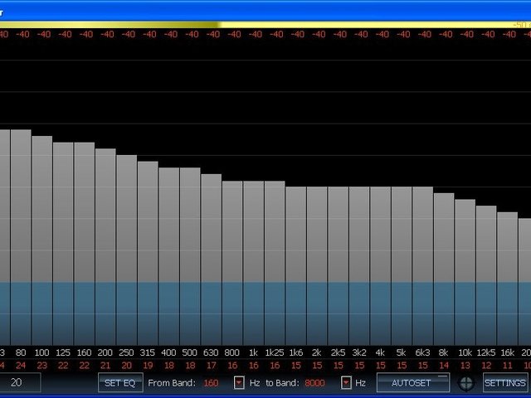This screenshot has width=531, height=398.
Task: Open the SETTINGS button
Action: pos(504,383)
